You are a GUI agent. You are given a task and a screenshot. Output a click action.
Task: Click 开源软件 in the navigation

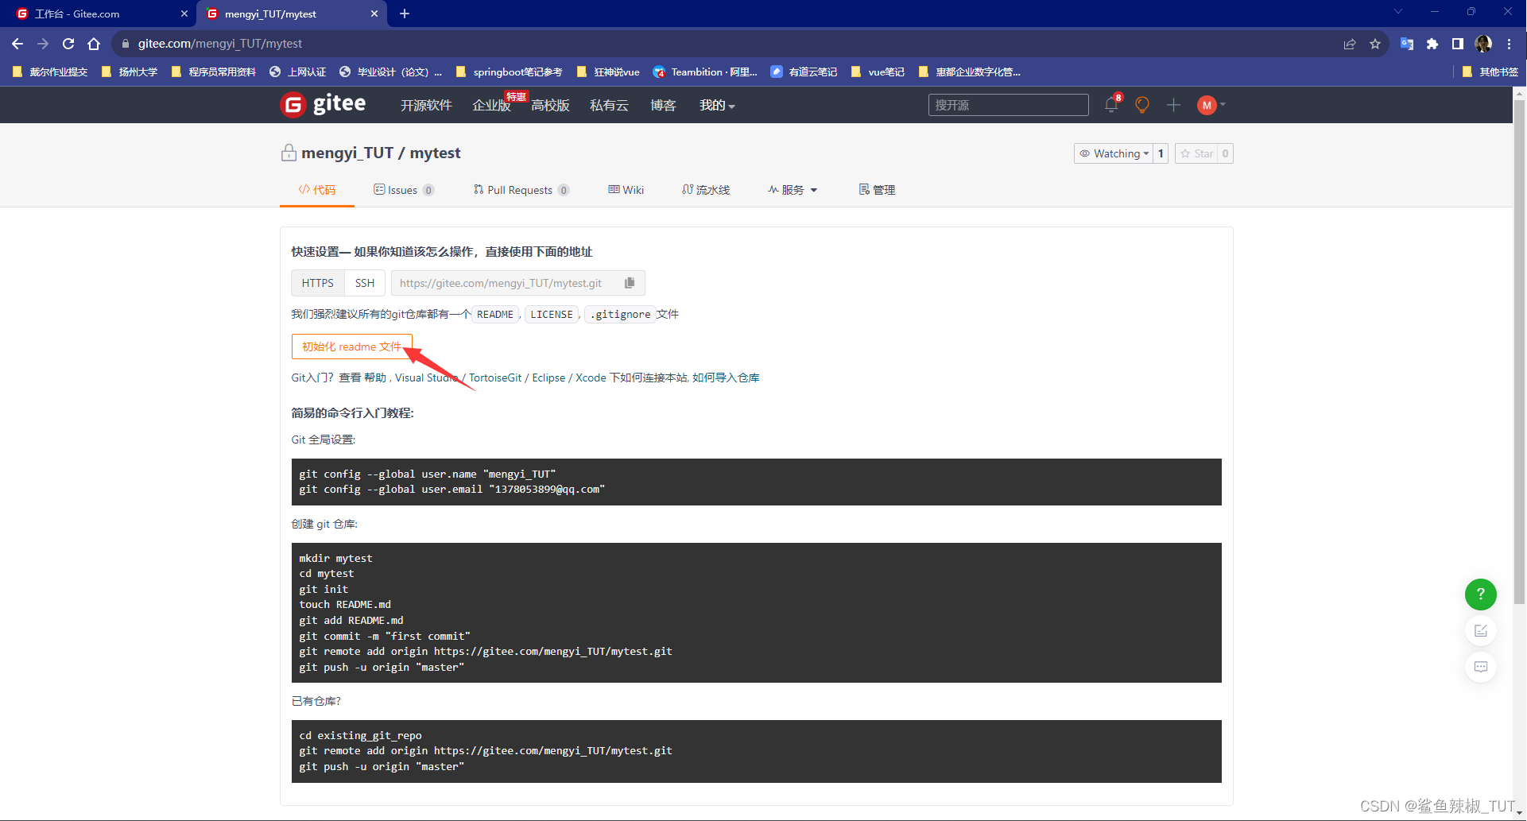pyautogui.click(x=426, y=105)
